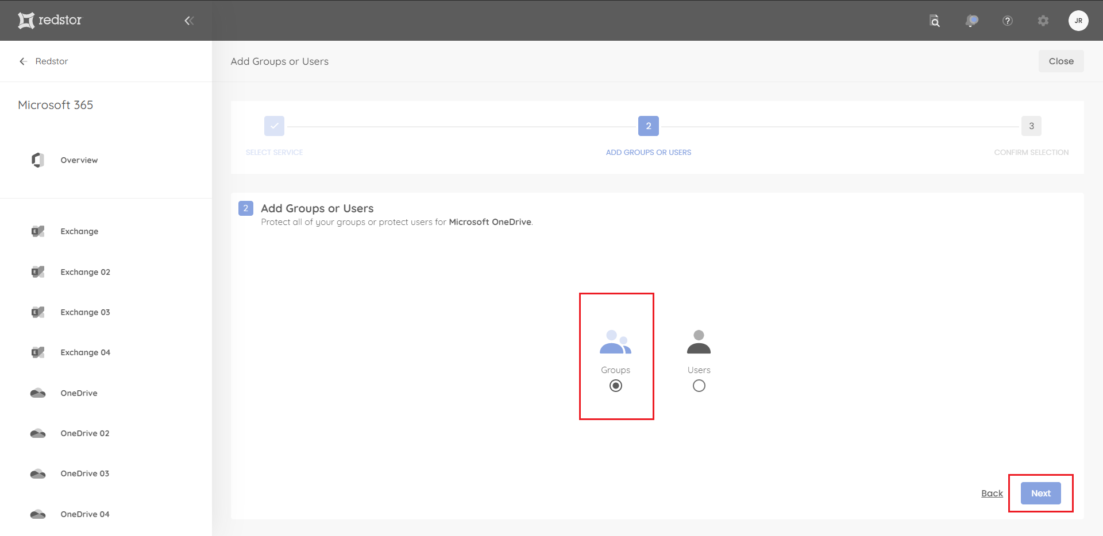This screenshot has height=536, width=1103.
Task: Open the notifications bell
Action: pyautogui.click(x=971, y=21)
